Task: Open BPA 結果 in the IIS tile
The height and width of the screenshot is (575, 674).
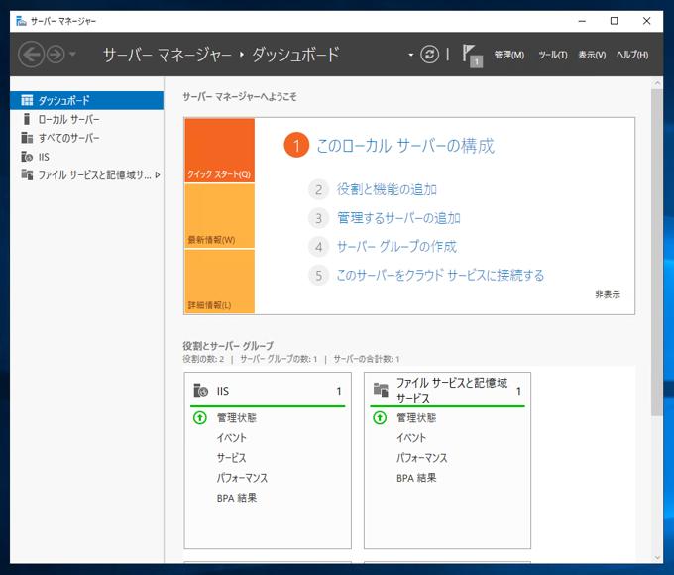Action: [237, 498]
